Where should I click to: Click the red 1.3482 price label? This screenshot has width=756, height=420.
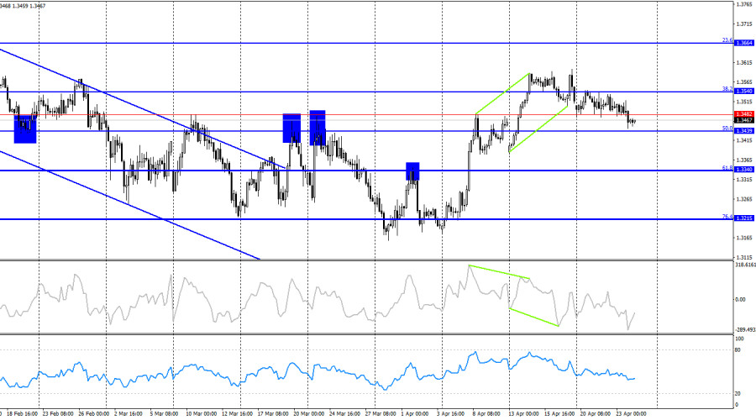[x=744, y=114]
